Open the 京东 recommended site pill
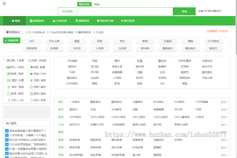 click(122, 41)
